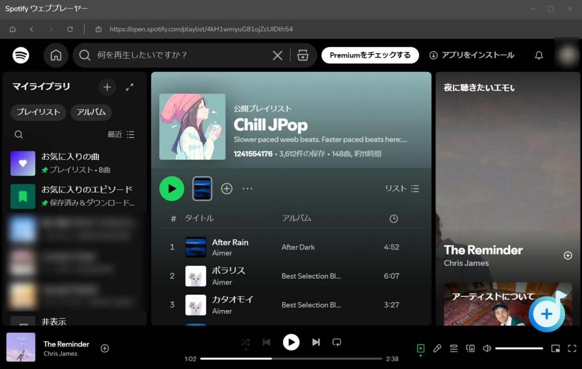Click now playing album art at bottom left
The width and height of the screenshot is (582, 369).
pos(21,347)
